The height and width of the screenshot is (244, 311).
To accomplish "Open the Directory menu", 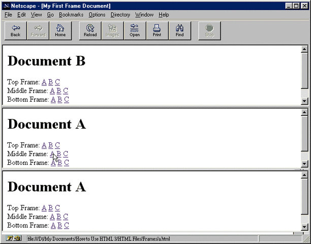I will click(x=120, y=15).
